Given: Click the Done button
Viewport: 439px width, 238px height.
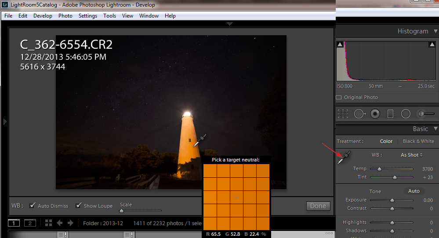Looking at the screenshot, I should point(318,206).
